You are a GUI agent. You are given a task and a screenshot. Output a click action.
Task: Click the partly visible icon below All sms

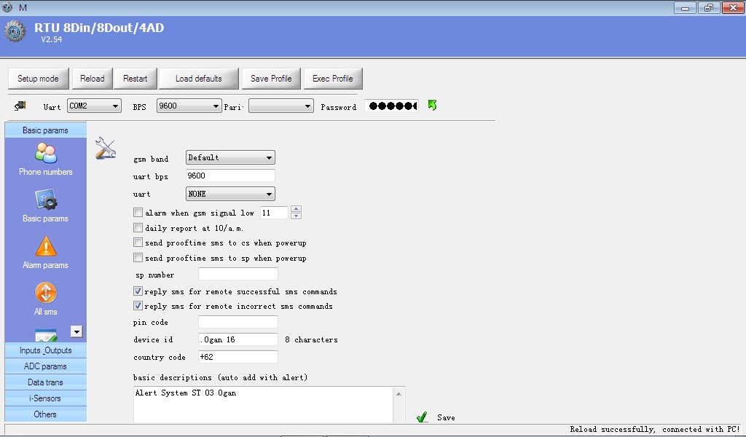click(x=46, y=335)
